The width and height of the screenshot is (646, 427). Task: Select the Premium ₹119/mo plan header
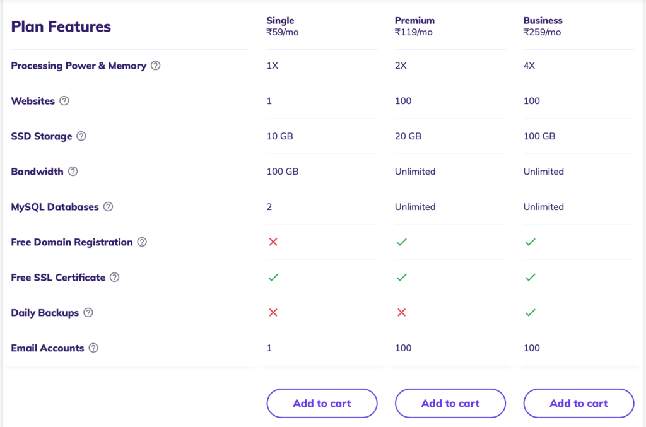tap(414, 26)
